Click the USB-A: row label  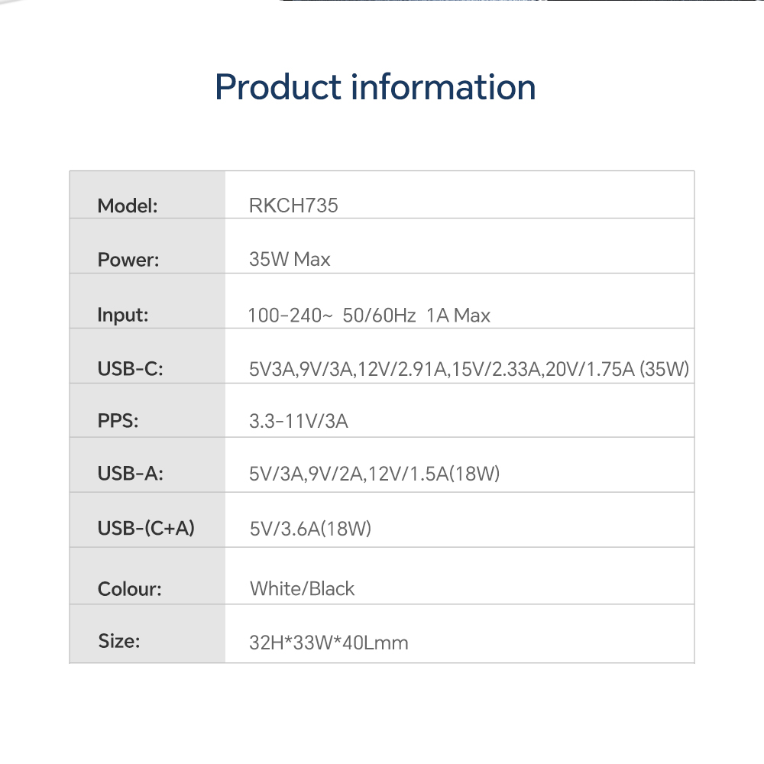point(131,474)
